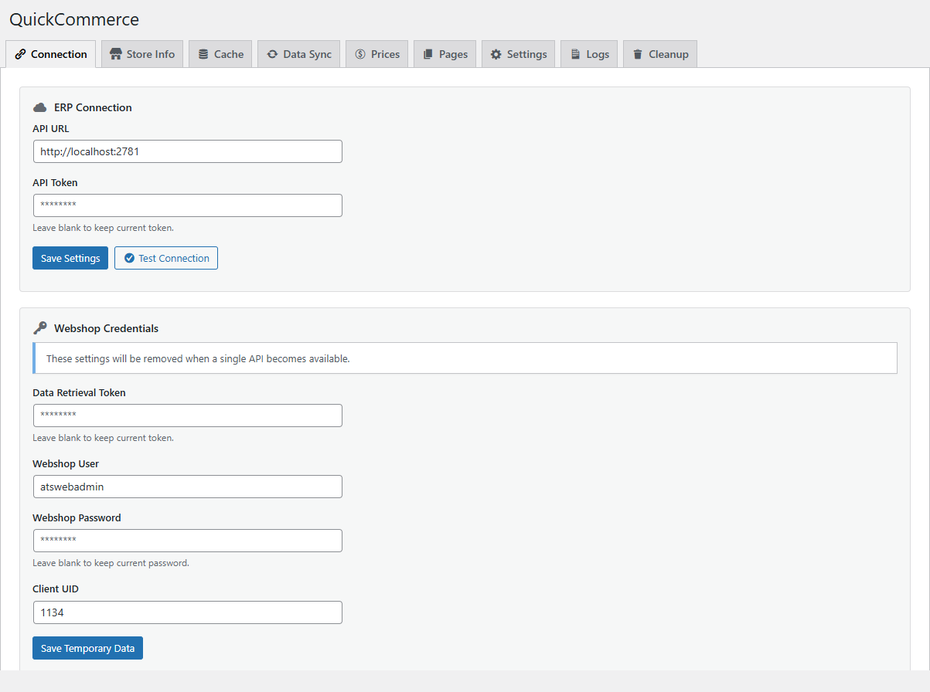Click the QuickCommerce page title
The image size is (930, 692).
[x=74, y=19]
